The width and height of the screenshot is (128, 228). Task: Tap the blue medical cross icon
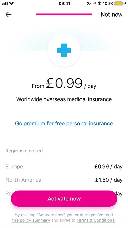coord(64,50)
